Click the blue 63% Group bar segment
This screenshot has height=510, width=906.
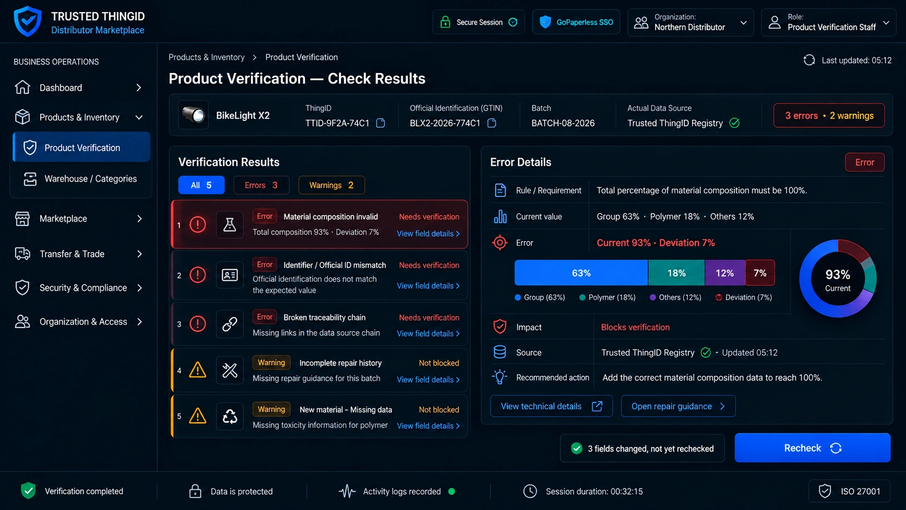pos(581,273)
